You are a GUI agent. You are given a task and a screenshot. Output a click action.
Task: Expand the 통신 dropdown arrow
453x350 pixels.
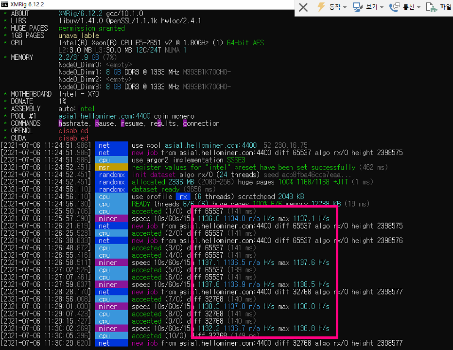[418, 7]
